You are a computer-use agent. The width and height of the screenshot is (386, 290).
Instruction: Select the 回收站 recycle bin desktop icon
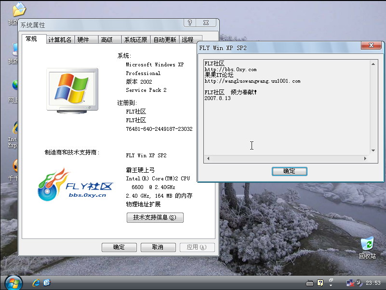[367, 248]
